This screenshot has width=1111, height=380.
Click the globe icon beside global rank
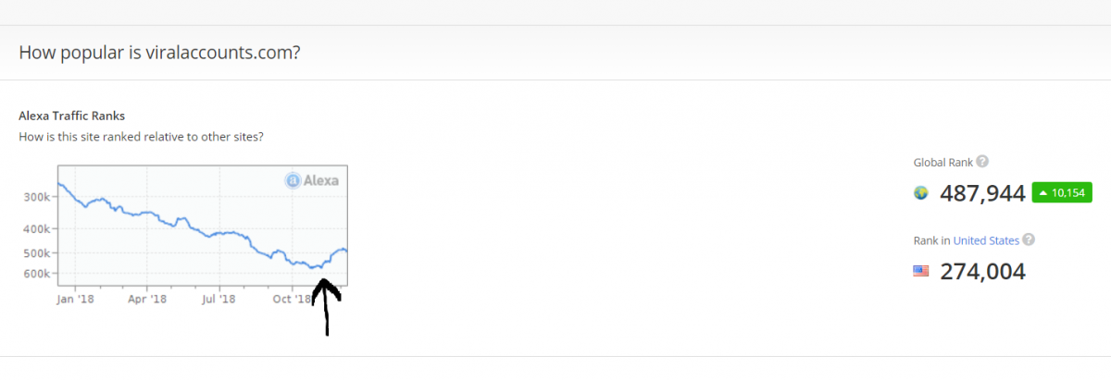point(920,193)
